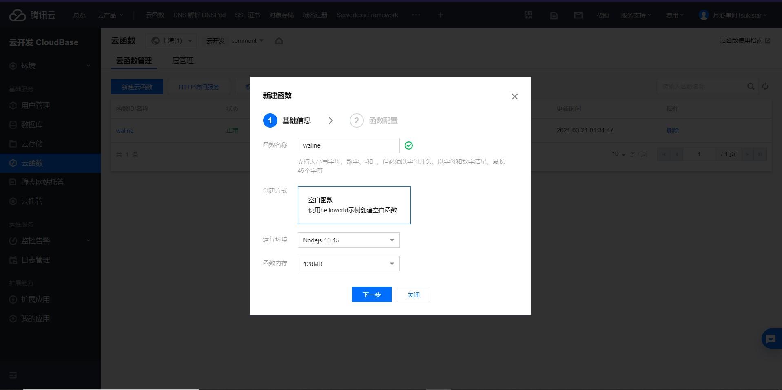Click the step 1 基础信息 circle
The image size is (782, 390).
click(x=270, y=121)
